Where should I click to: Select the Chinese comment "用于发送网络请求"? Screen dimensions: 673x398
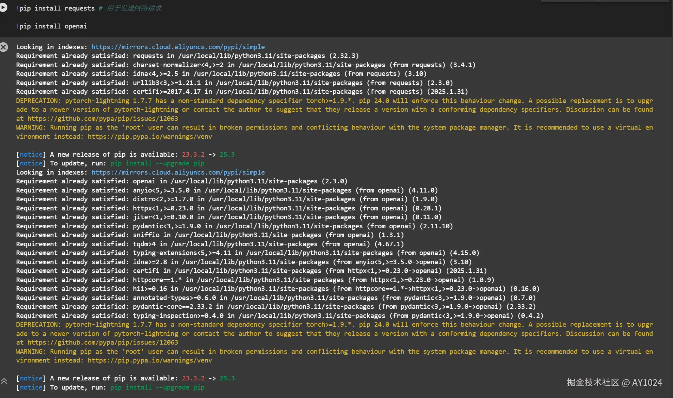134,8
